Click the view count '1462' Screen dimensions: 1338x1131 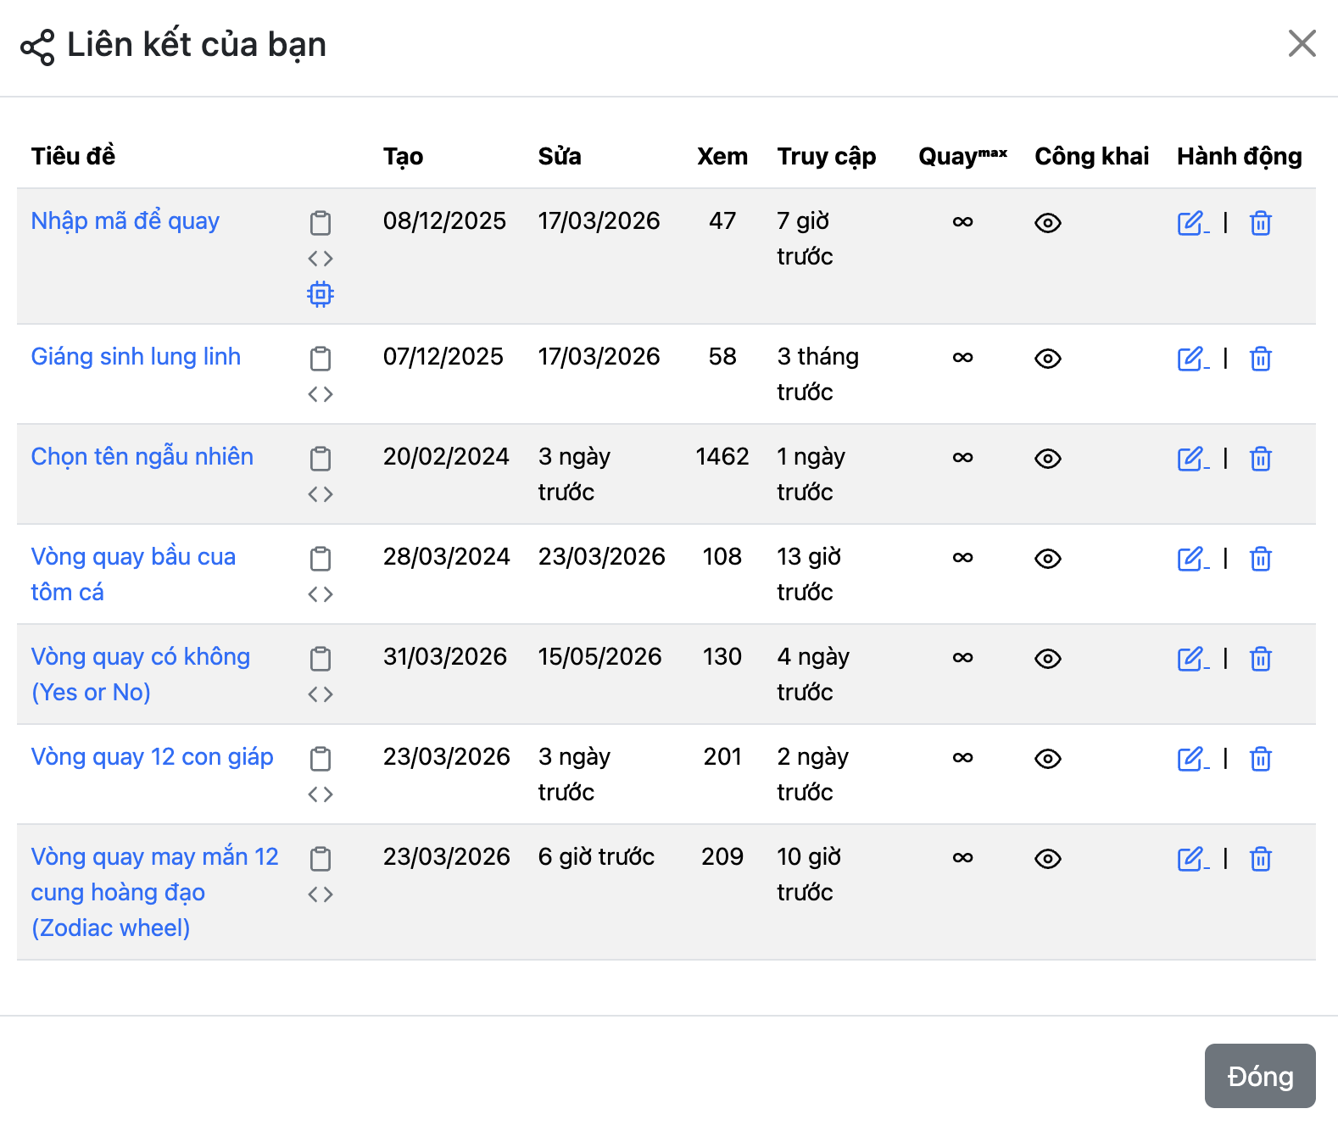[722, 457]
